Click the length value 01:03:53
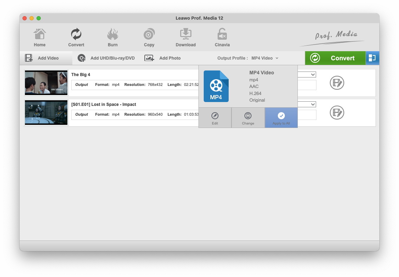The image size is (399, 277). click(x=191, y=114)
